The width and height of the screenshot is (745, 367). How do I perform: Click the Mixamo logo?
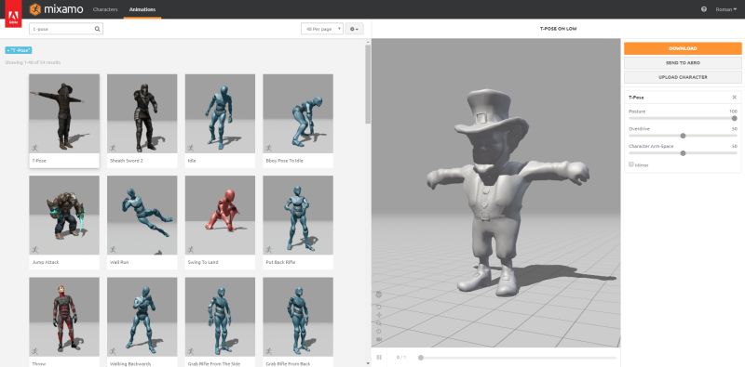pyautogui.click(x=56, y=9)
